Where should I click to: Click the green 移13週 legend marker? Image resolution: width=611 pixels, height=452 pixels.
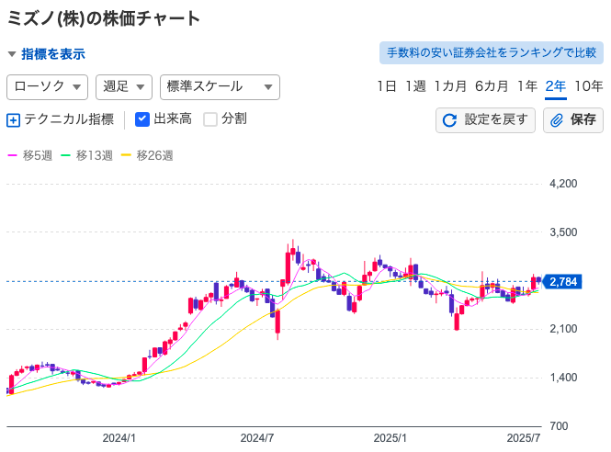click(x=65, y=155)
